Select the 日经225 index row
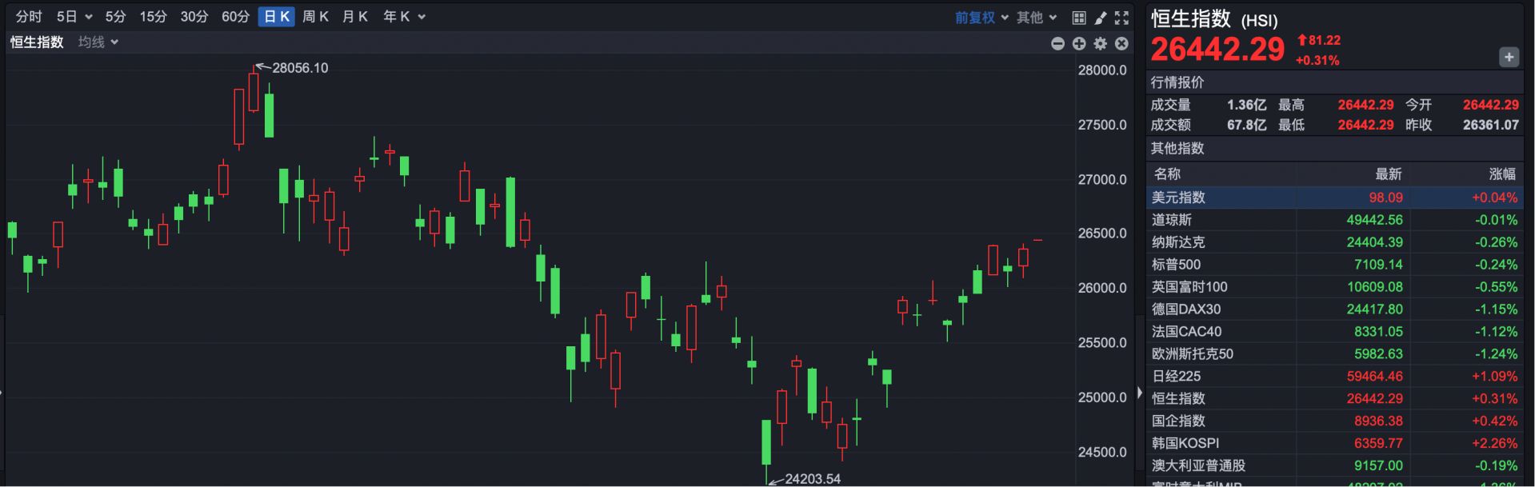Image resolution: width=1535 pixels, height=487 pixels. click(x=1334, y=377)
